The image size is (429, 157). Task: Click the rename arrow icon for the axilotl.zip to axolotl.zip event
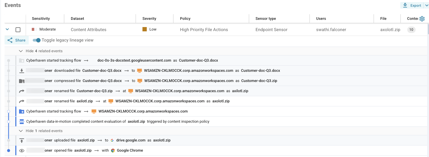22,101
